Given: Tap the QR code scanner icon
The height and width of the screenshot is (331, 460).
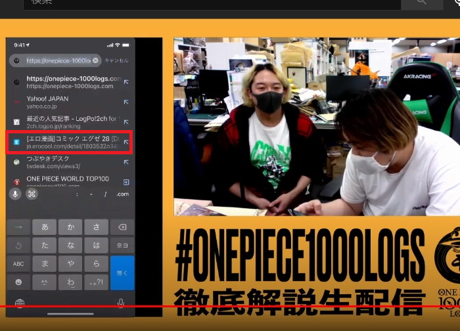Looking at the screenshot, I should pos(32,194).
